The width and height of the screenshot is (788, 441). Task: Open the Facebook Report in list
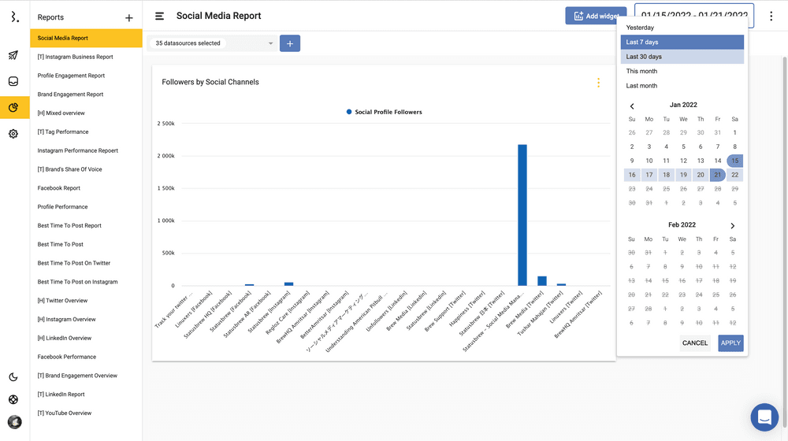[x=59, y=188]
